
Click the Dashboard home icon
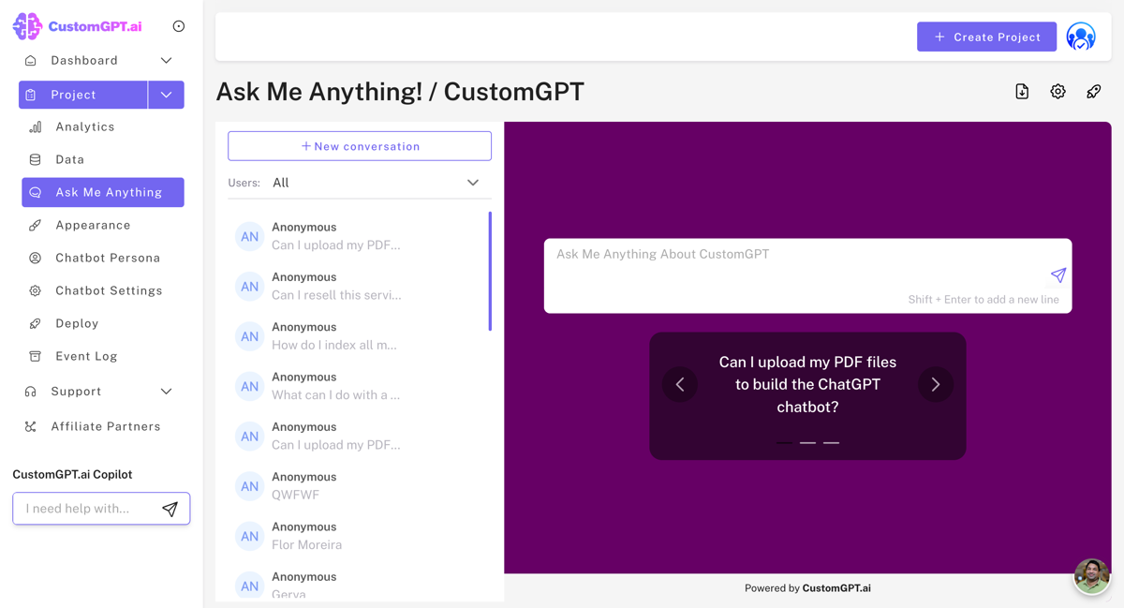(31, 61)
